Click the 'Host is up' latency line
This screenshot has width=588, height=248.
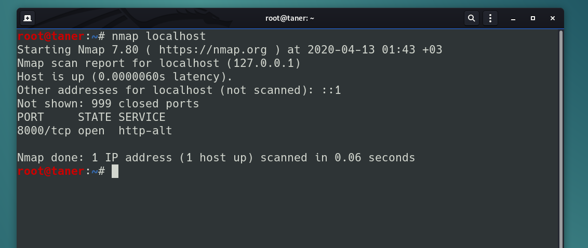coord(125,76)
